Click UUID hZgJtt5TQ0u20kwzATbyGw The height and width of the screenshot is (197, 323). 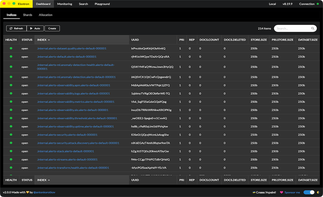click(x=150, y=151)
